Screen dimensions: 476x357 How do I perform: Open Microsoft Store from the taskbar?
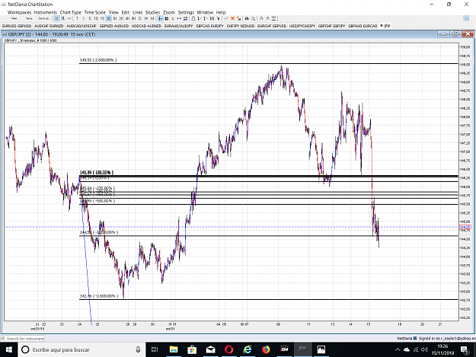192,349
